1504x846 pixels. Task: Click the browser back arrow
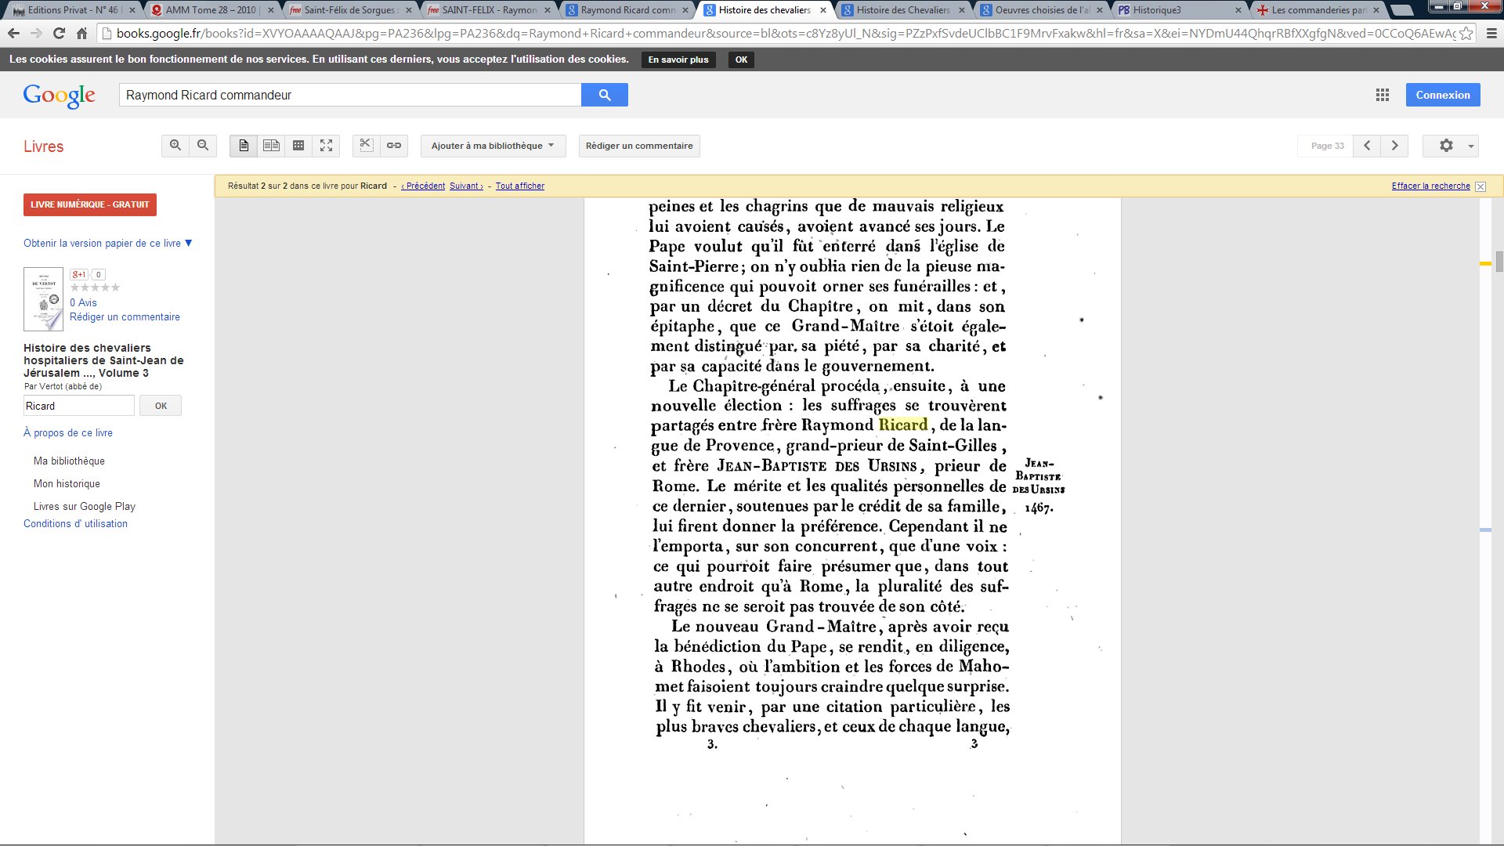coord(13,34)
